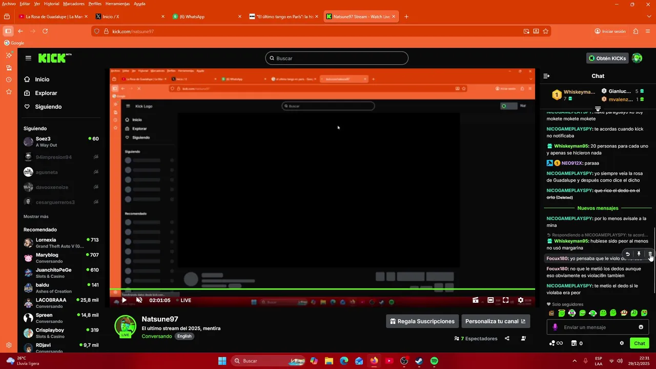This screenshot has height=369, width=656.
Task: Click the Regala Suscripciones button
Action: (x=422, y=321)
